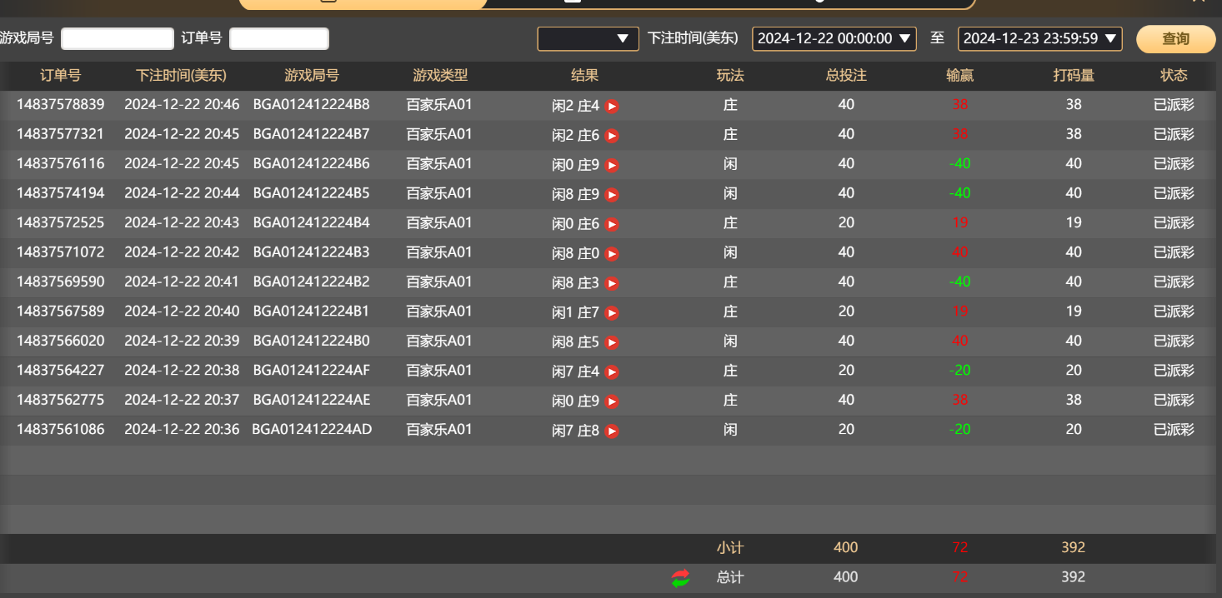Play the replay icon on order 14837571072

(x=614, y=253)
